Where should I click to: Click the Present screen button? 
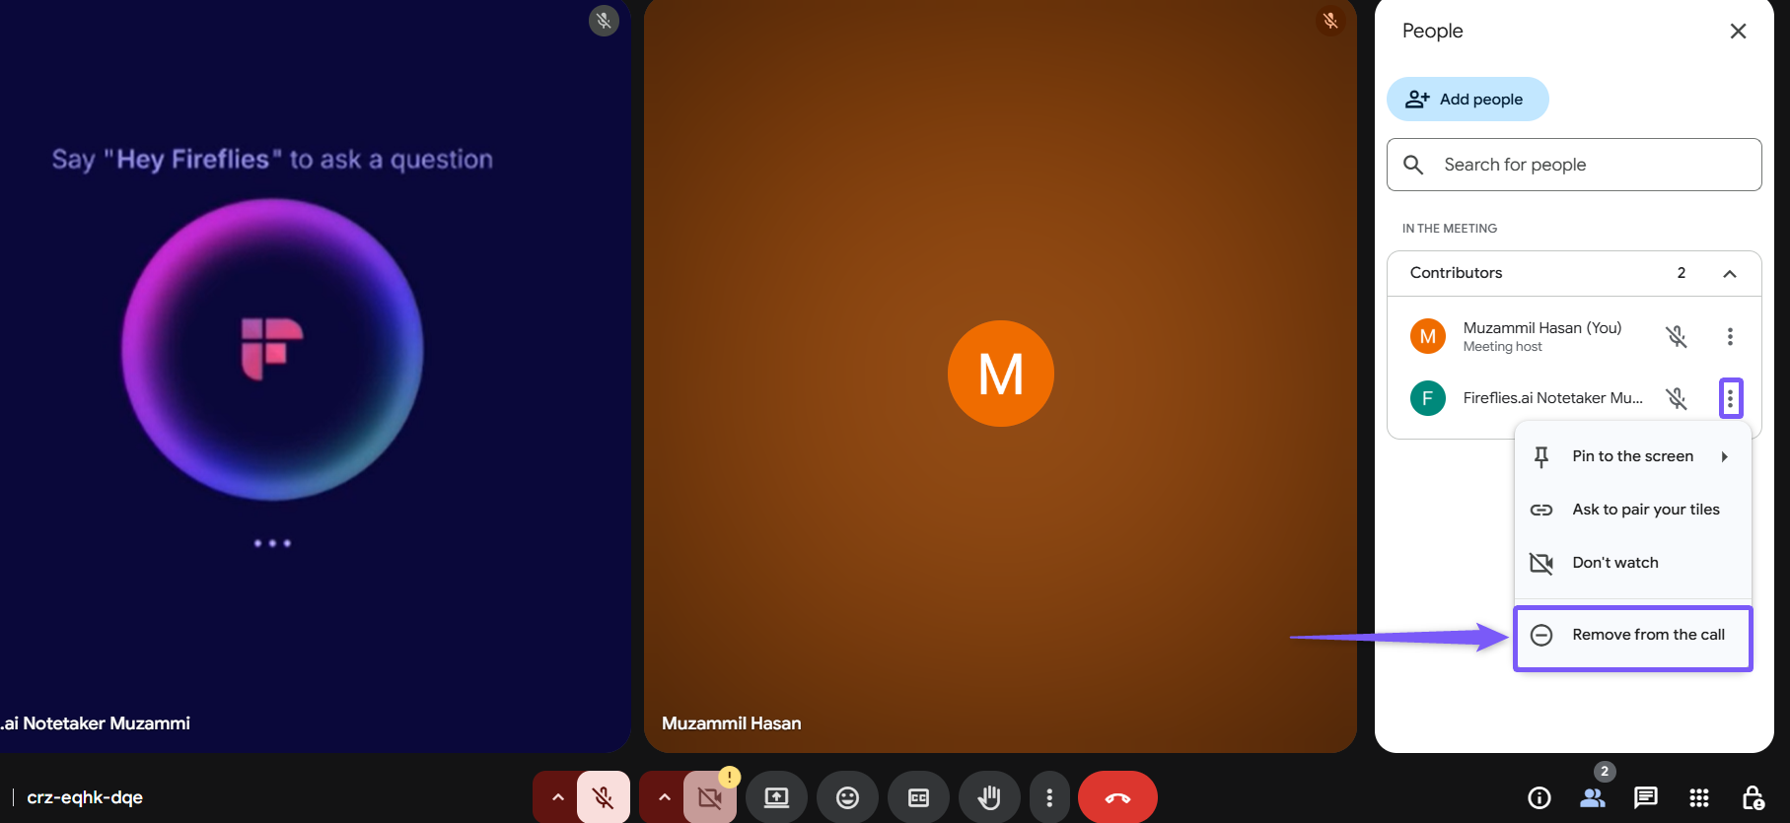pos(776,797)
